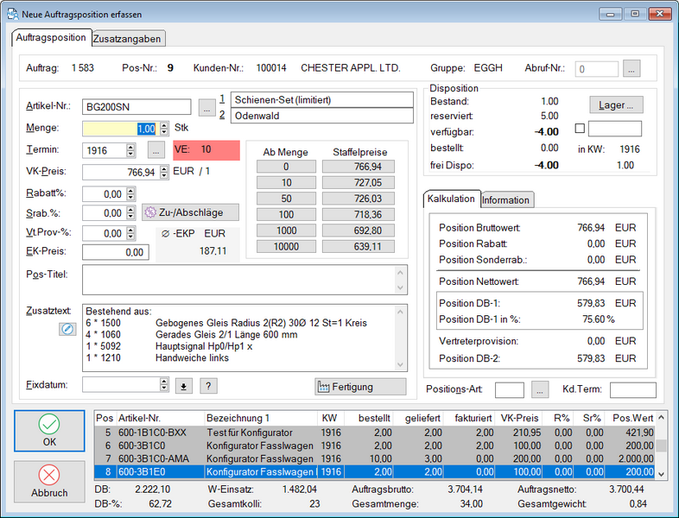Click the Zu-/Abschläge gear button

tap(190, 212)
